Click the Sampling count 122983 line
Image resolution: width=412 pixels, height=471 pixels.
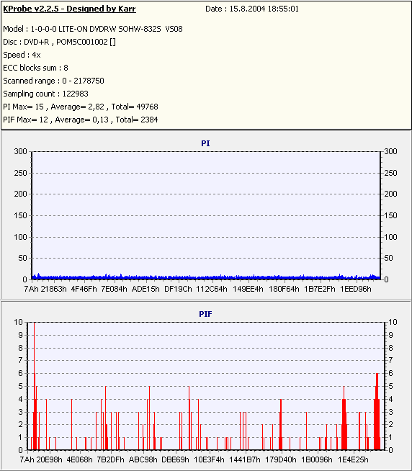(45, 94)
